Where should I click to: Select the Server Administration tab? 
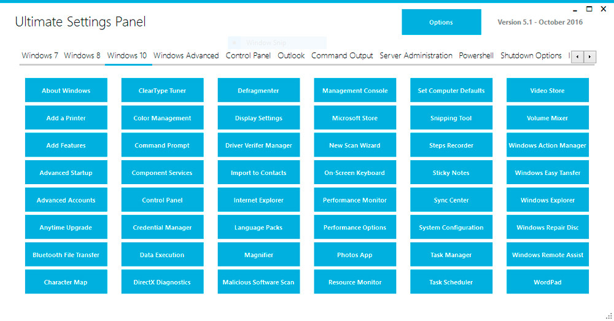416,56
